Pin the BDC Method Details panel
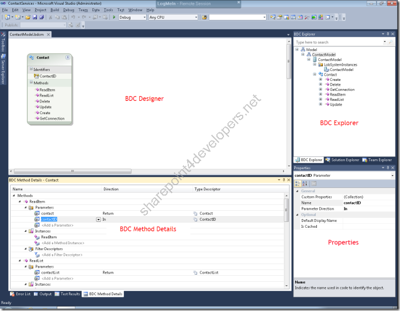This screenshot has height=311, width=400. [284, 180]
